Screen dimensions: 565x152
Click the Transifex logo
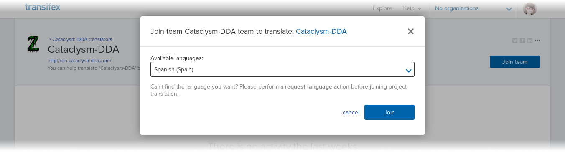pyautogui.click(x=43, y=7)
